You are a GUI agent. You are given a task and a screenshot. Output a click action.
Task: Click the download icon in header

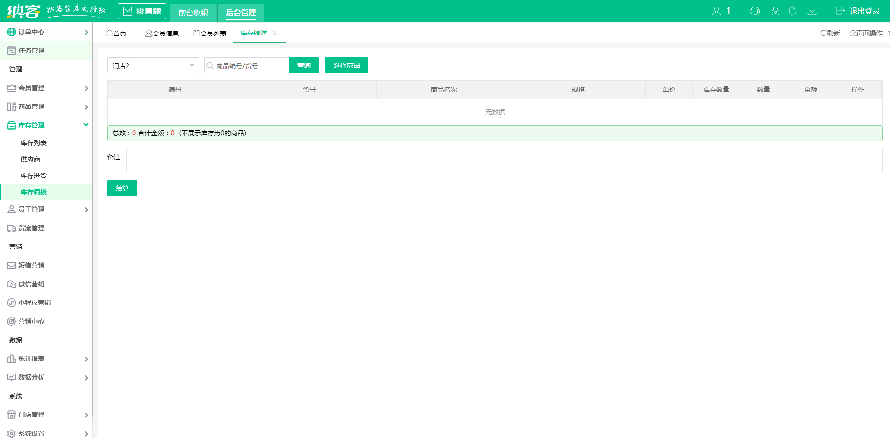[812, 11]
